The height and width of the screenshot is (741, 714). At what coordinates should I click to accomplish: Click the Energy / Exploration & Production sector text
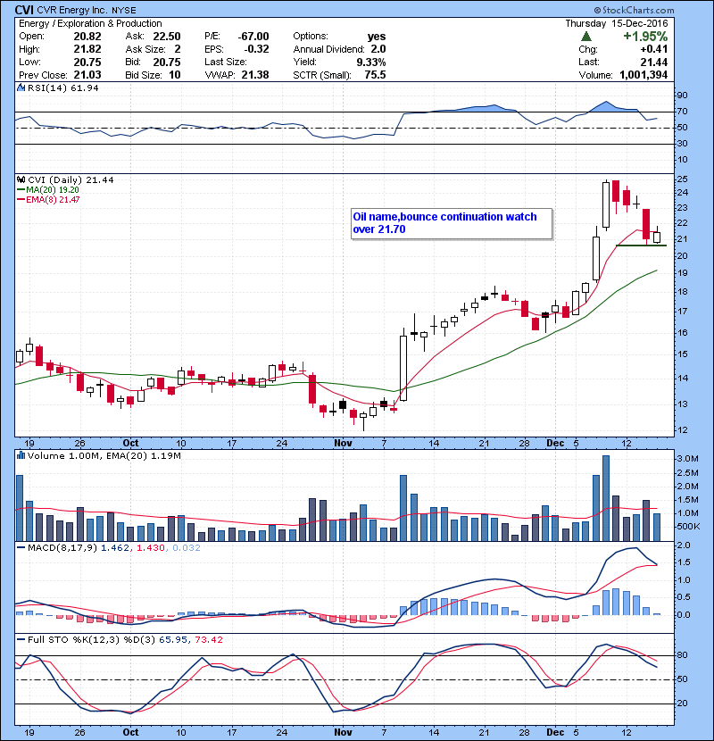click(90, 23)
